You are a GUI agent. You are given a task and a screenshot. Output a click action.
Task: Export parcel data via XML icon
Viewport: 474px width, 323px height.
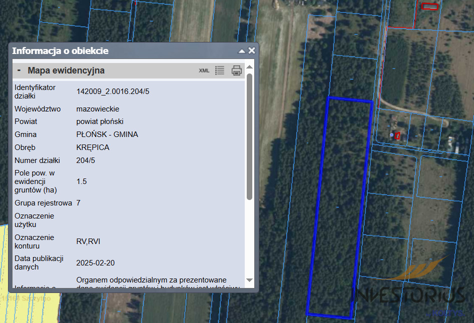(x=204, y=70)
